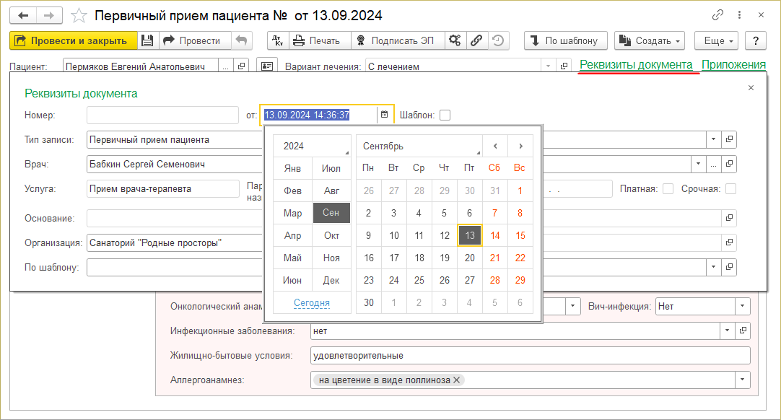Expand the Вич-инфекция dropdown

[743, 306]
